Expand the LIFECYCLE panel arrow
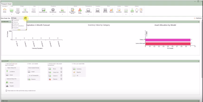Screen dimensions: 203x102 [199, 101]
